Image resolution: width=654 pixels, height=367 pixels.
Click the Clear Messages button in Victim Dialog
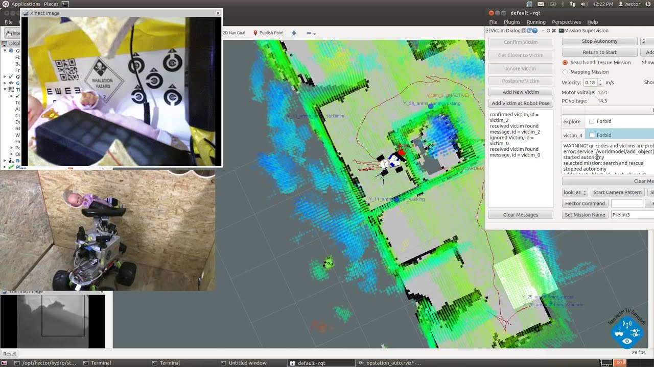click(x=521, y=215)
